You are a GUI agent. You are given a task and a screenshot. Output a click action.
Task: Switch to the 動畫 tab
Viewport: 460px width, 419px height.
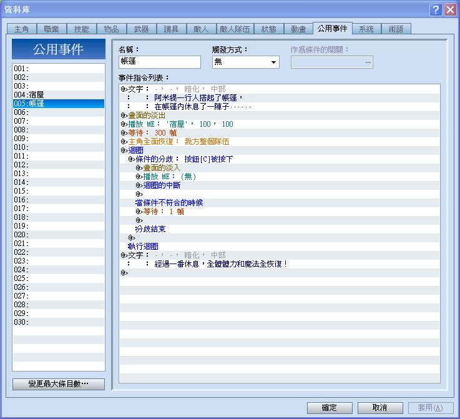pyautogui.click(x=298, y=29)
